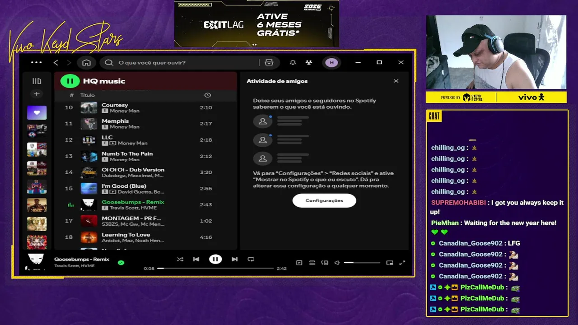Click 'Goosebumps - Remix' title in player bar

pyautogui.click(x=82, y=260)
